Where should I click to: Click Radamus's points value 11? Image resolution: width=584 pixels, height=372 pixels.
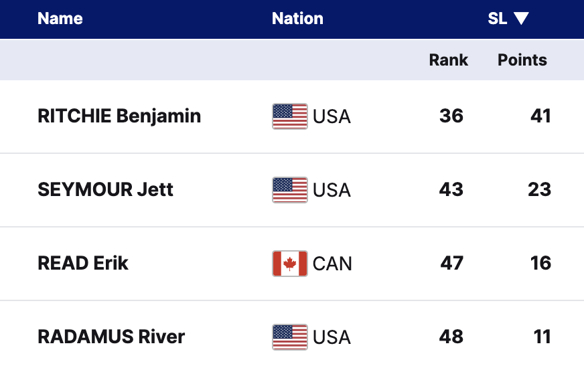point(542,336)
